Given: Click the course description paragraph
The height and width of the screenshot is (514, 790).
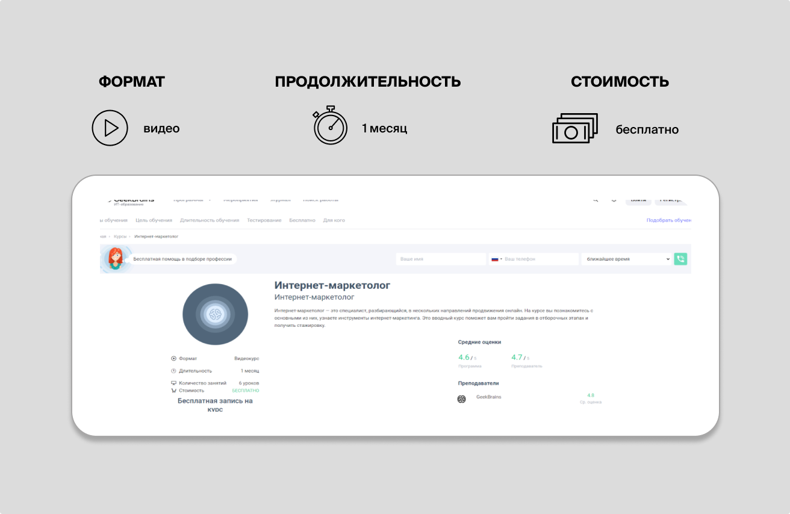Looking at the screenshot, I should pyautogui.click(x=434, y=317).
